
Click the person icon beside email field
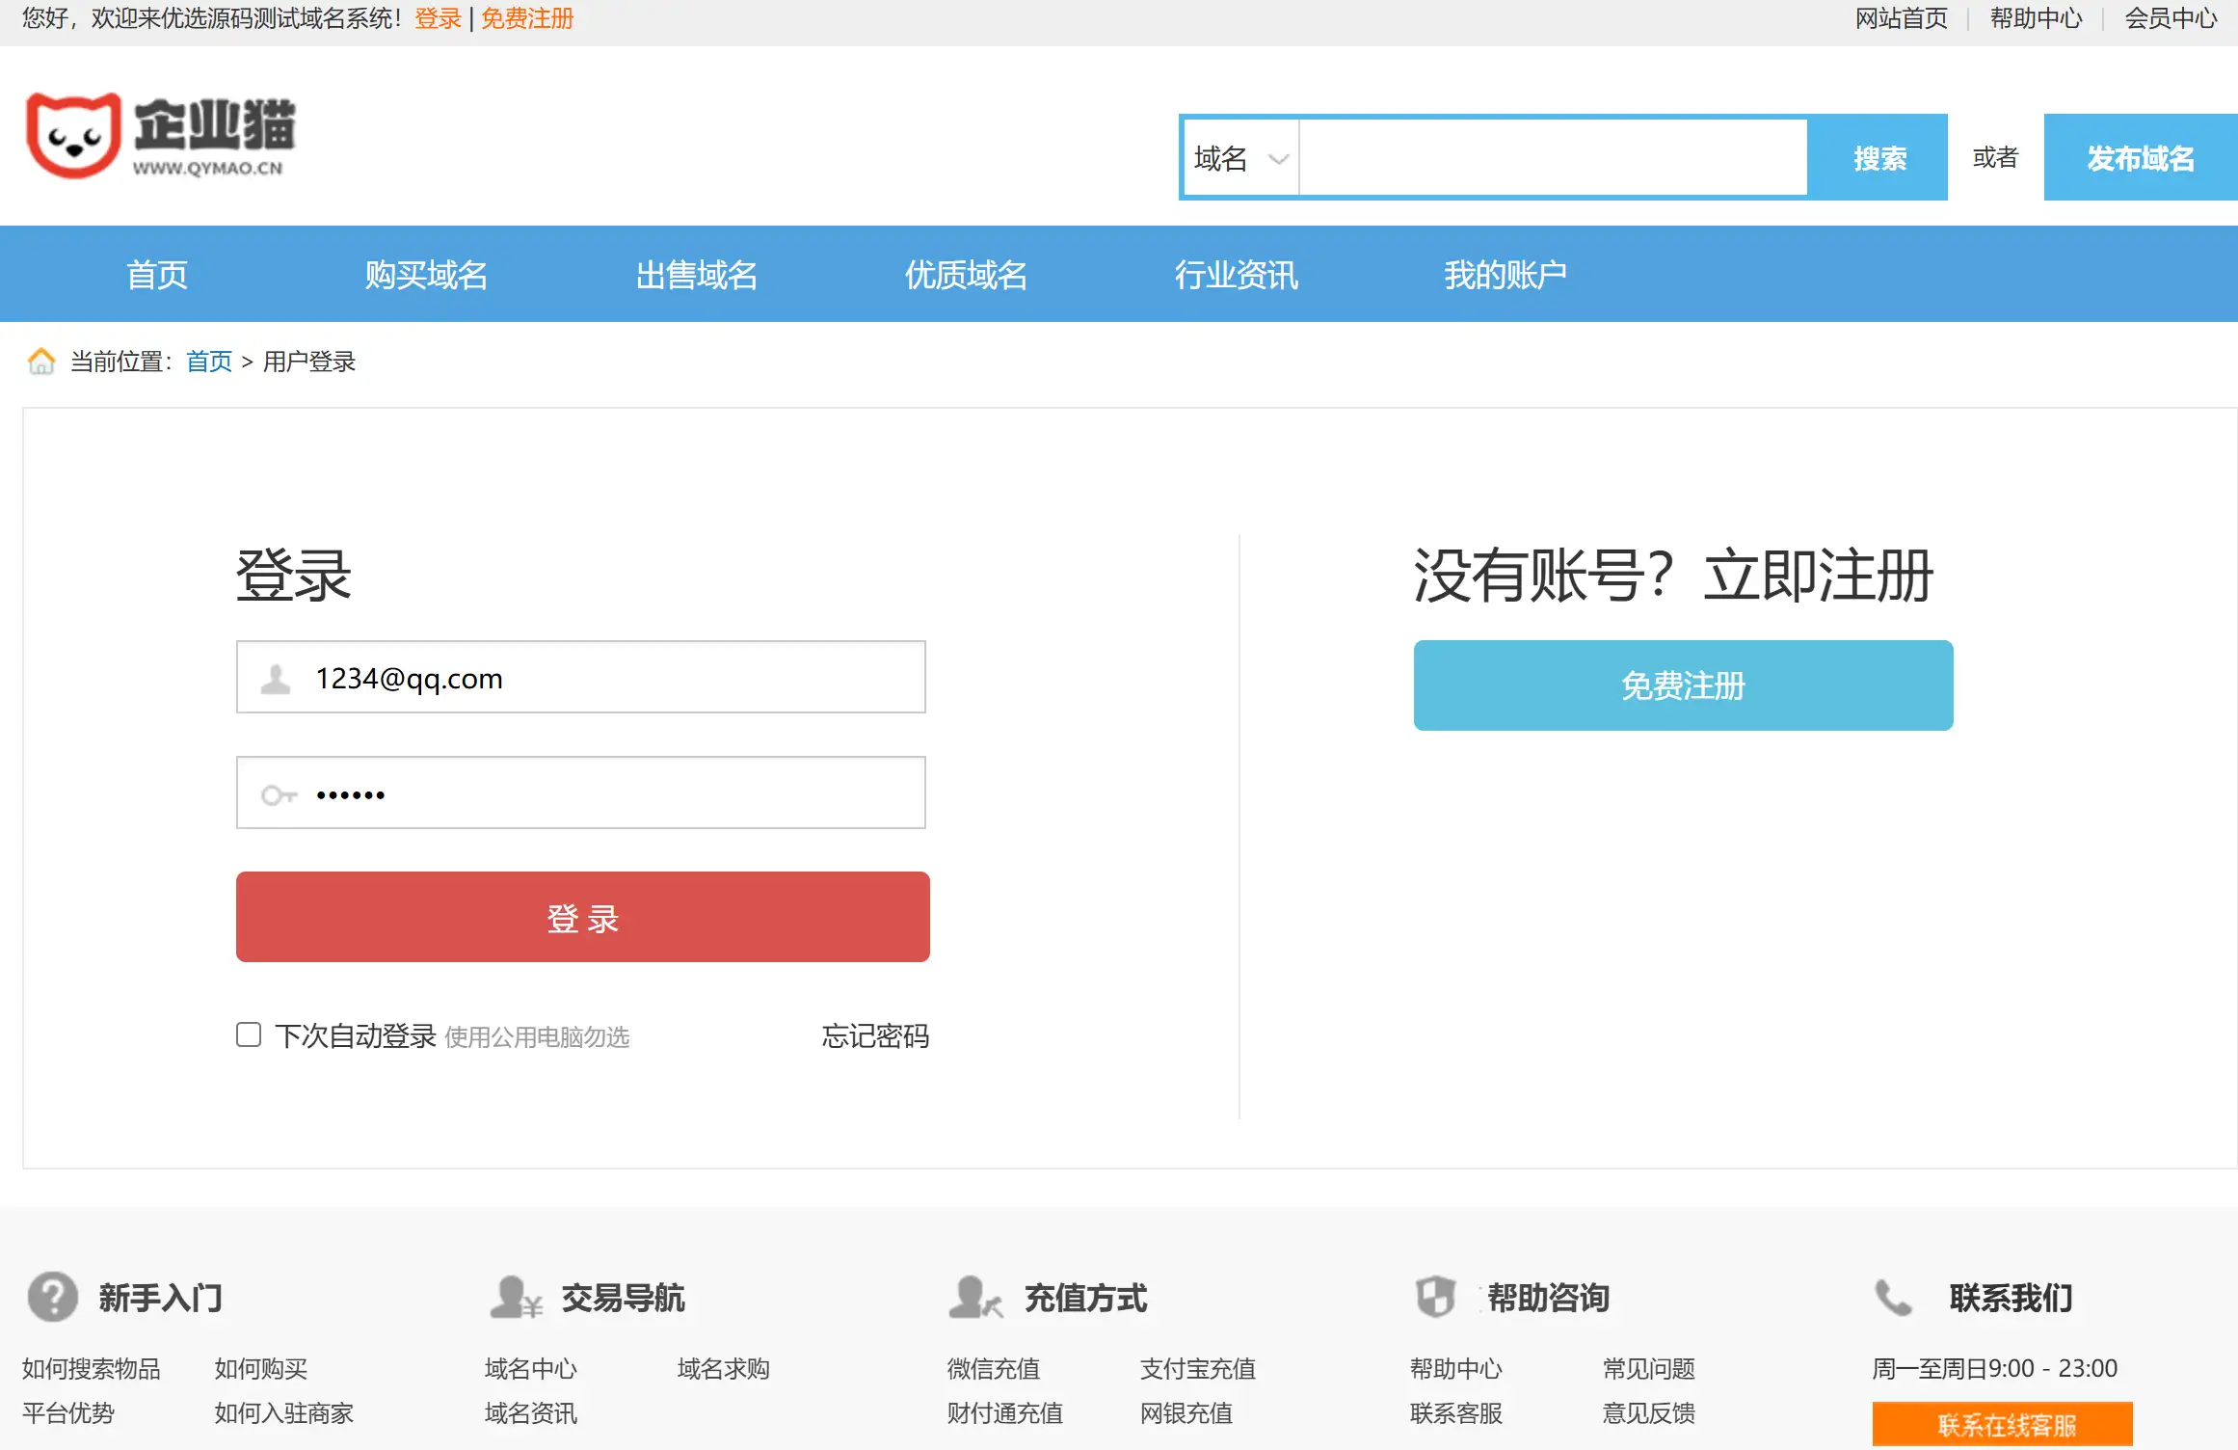pyautogui.click(x=277, y=677)
